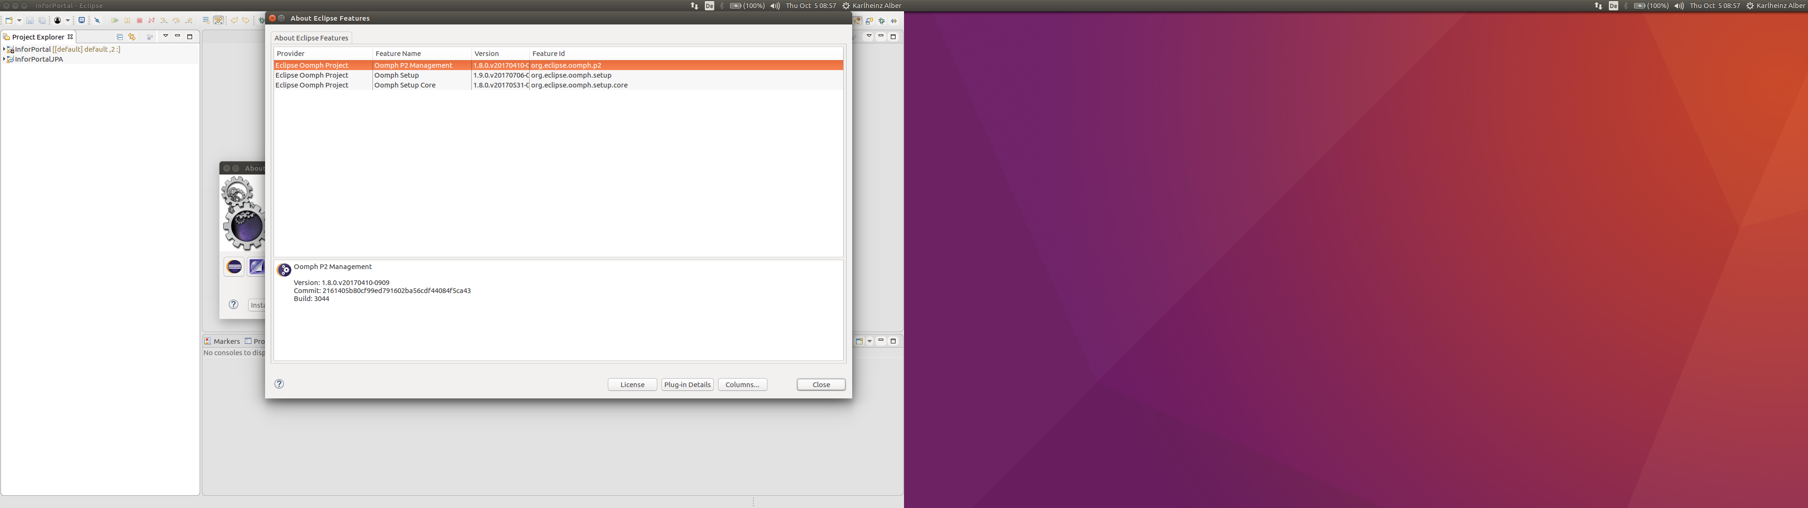
Task: Click the red Terminate icon
Action: pos(140,21)
